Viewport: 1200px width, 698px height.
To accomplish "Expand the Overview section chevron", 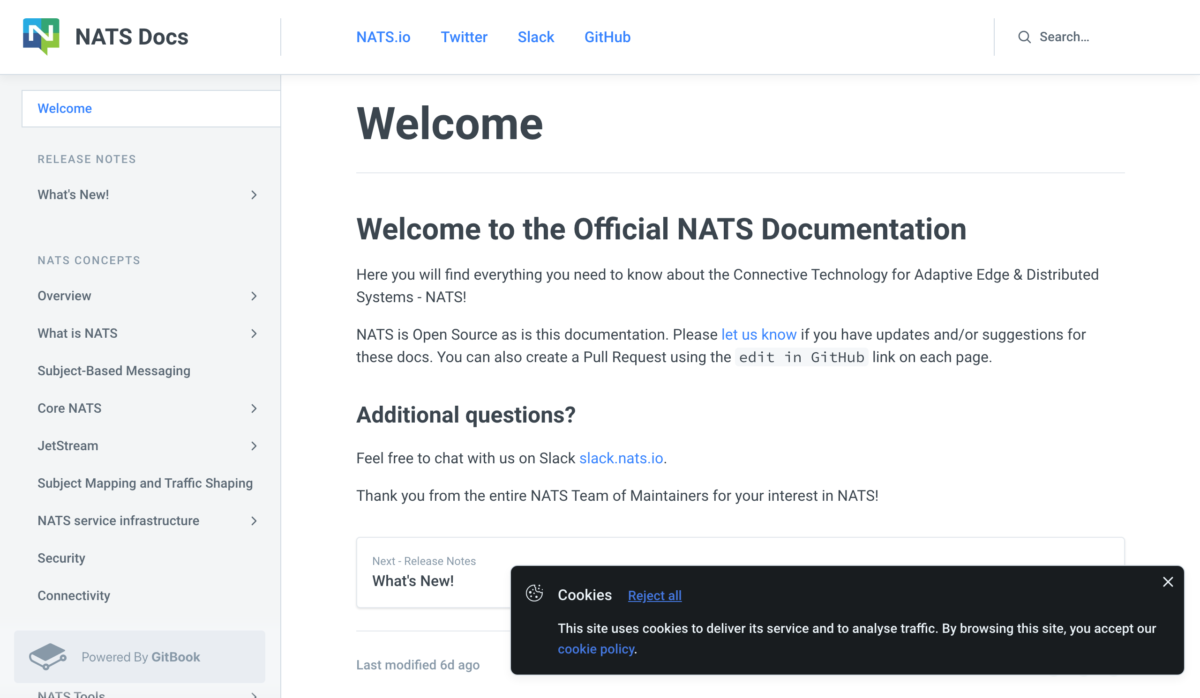I will pyautogui.click(x=254, y=296).
